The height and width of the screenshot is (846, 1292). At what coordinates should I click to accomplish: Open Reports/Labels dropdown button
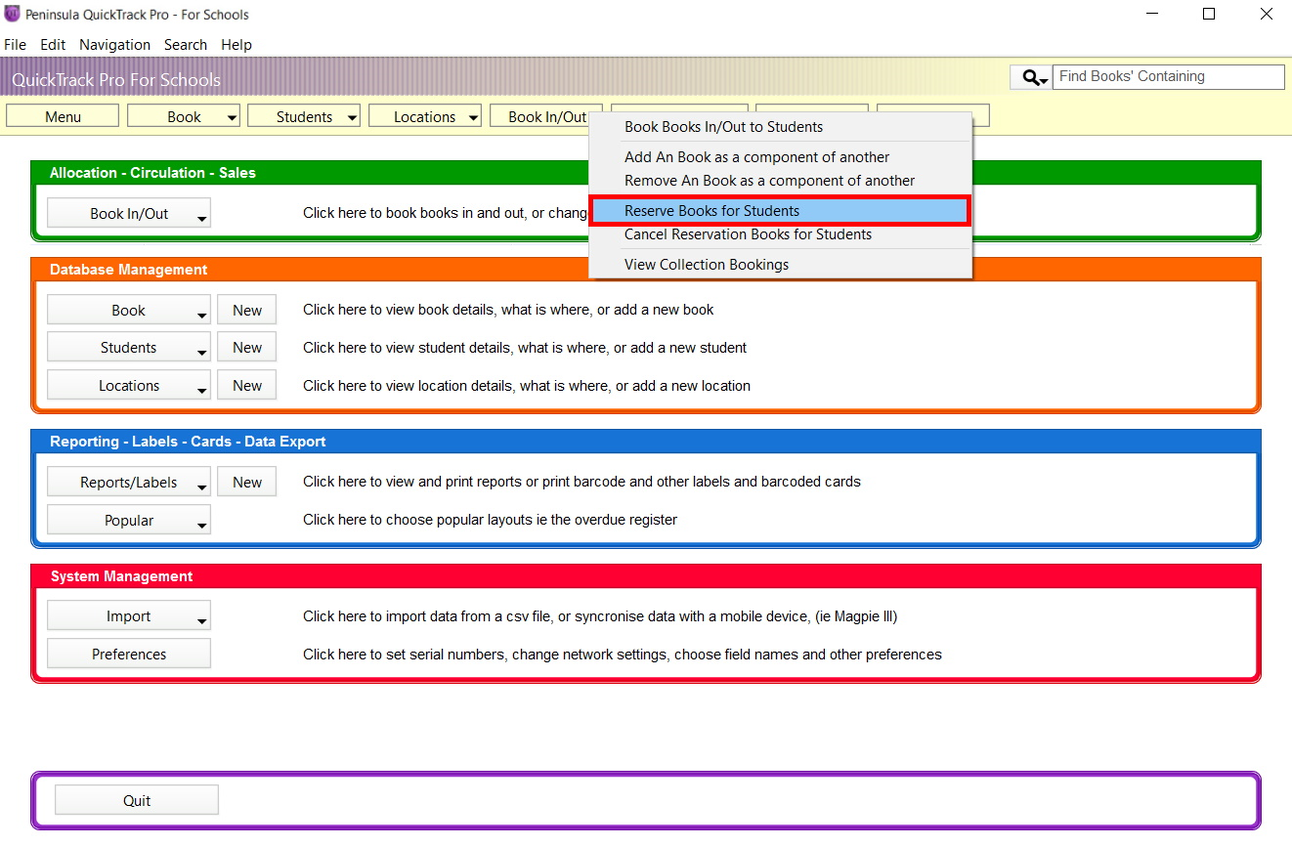(x=129, y=482)
